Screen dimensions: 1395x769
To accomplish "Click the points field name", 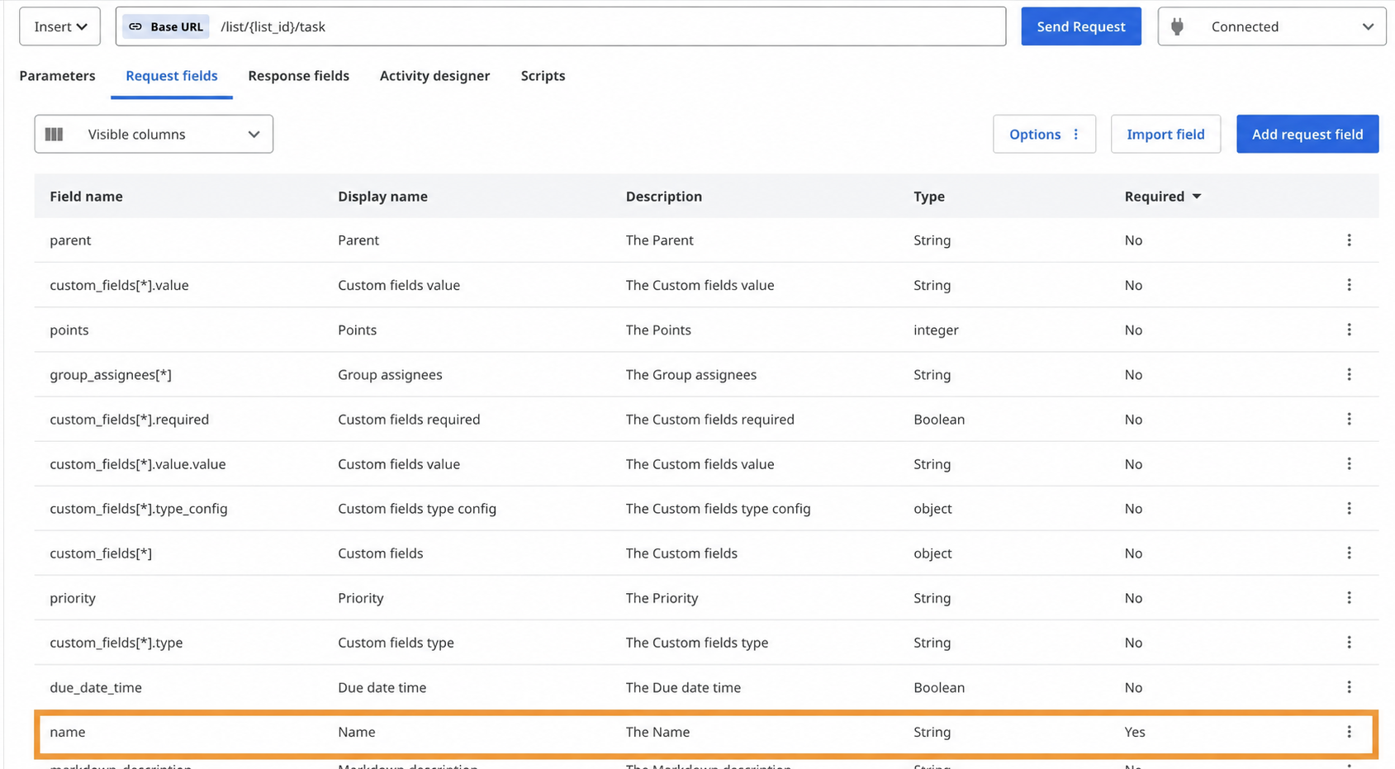I will point(69,330).
